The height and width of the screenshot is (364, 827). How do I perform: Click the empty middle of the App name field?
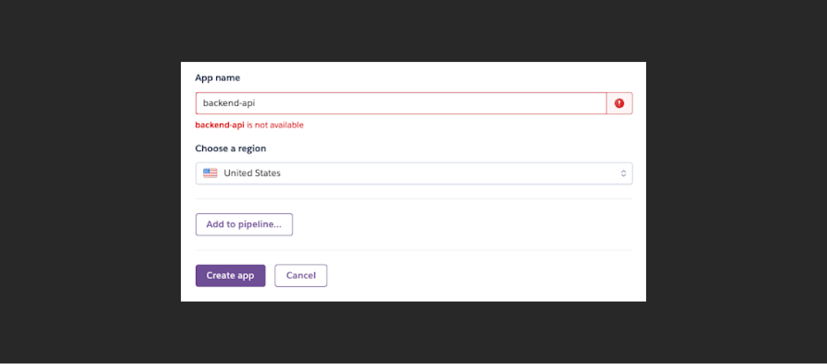coord(429,103)
